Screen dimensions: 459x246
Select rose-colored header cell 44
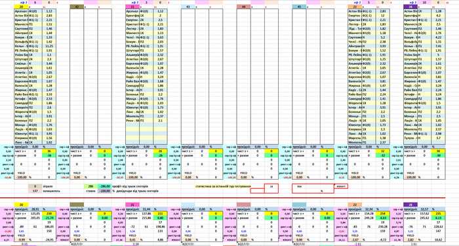coord(243,7)
